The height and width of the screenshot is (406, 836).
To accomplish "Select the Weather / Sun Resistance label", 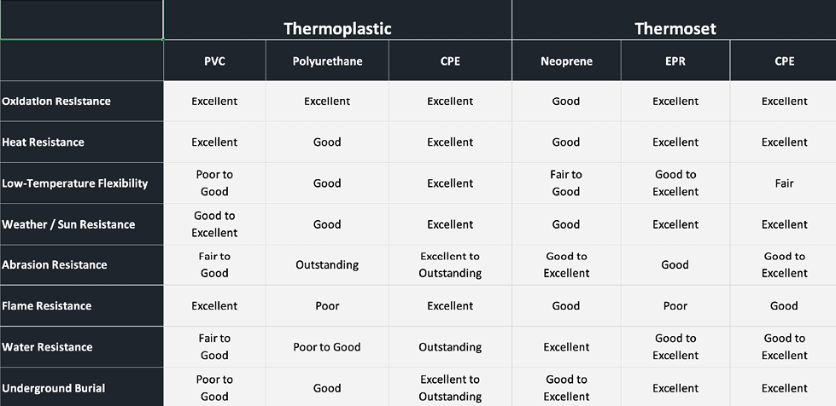I will [82, 224].
